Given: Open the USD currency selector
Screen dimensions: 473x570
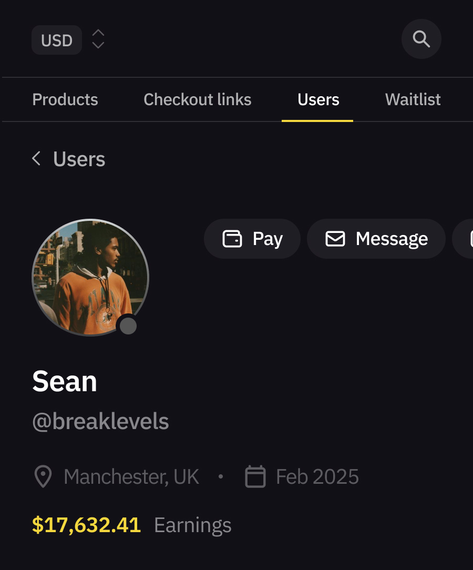Looking at the screenshot, I should [57, 40].
